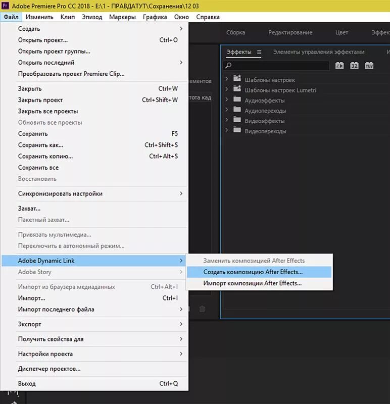
Task: Select Импорт композиции After Effects...
Action: point(259,283)
